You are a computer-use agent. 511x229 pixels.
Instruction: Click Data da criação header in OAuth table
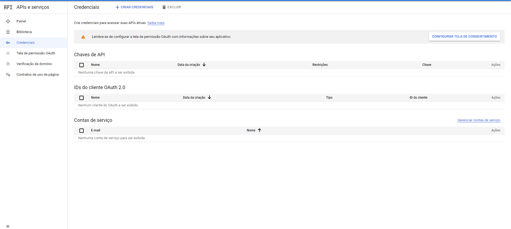point(194,98)
